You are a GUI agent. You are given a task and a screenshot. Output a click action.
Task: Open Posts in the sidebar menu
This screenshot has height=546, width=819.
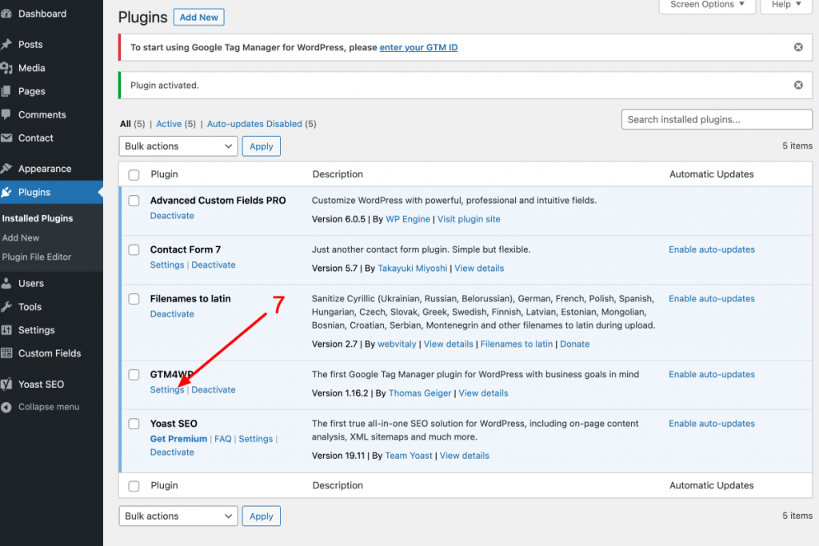click(x=30, y=45)
